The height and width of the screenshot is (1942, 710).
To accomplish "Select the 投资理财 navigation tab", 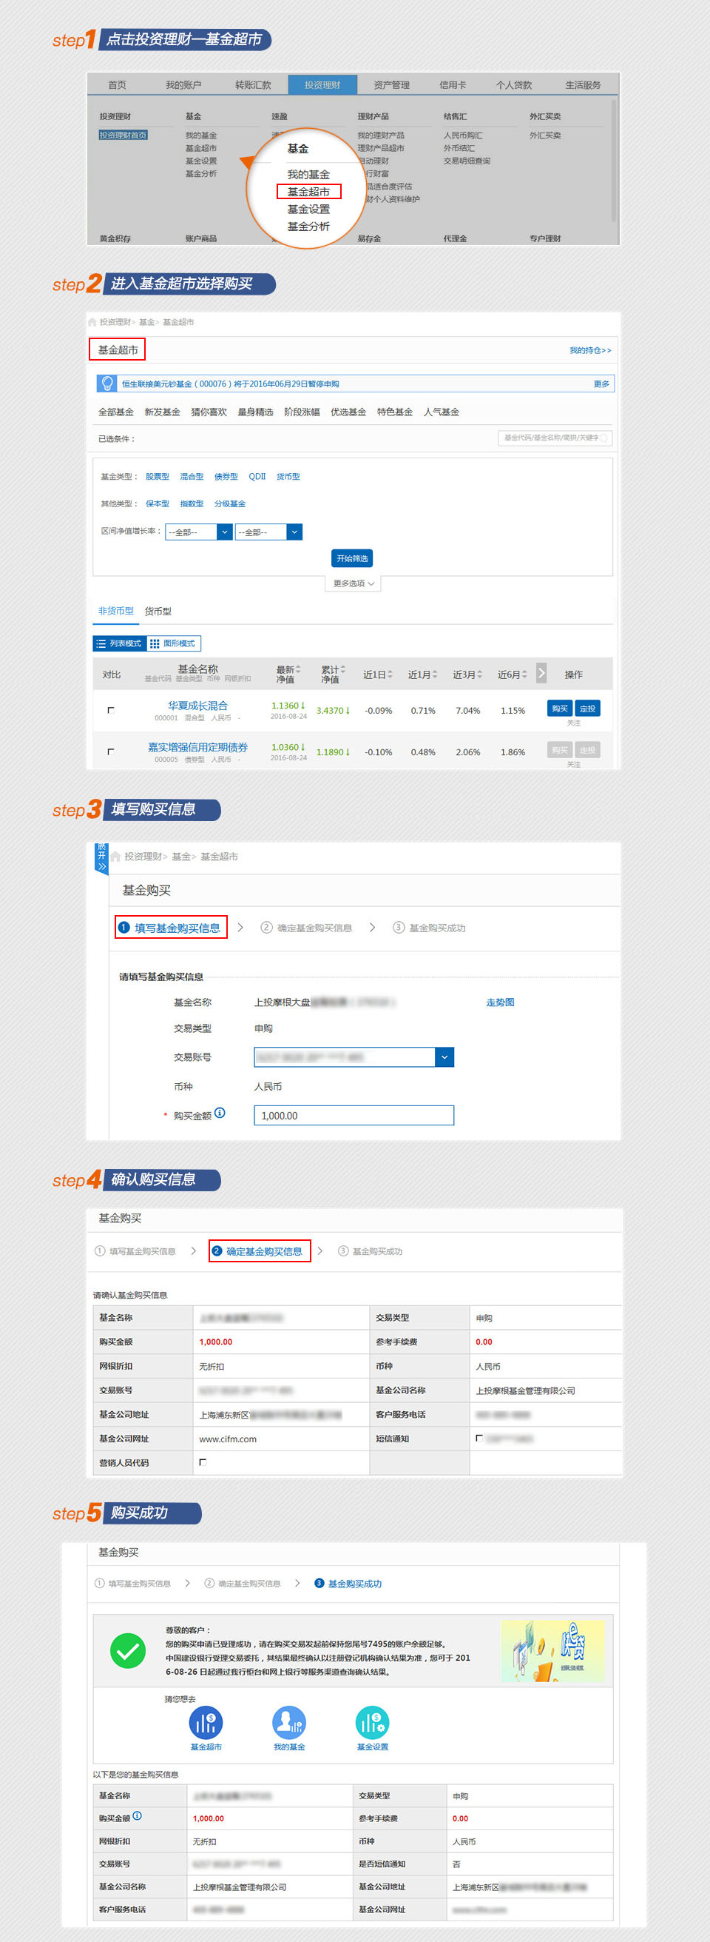I will 322,84.
